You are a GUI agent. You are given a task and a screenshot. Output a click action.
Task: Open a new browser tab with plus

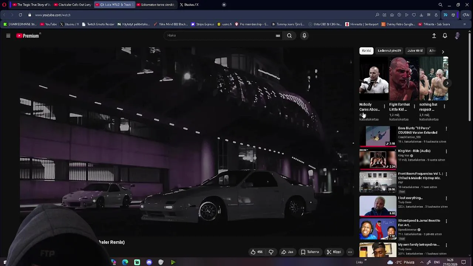224,5
